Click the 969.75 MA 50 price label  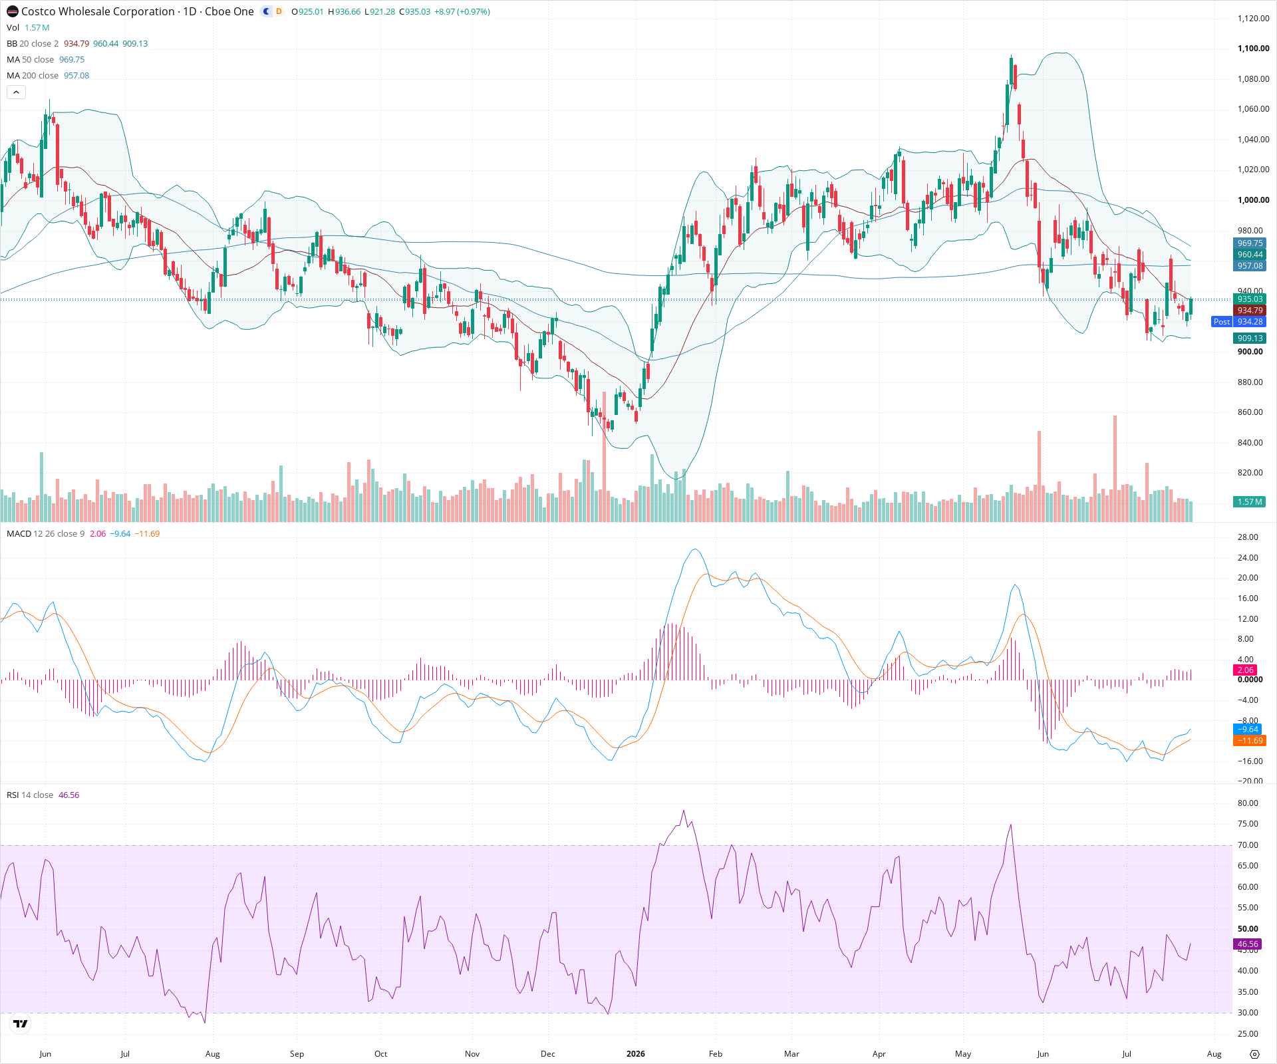(x=1250, y=243)
